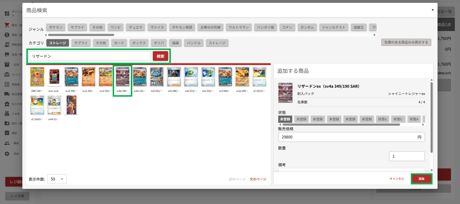Select the 遊戯王 genre chip
The width and height of the screenshot is (460, 204).
pyautogui.click(x=358, y=27)
